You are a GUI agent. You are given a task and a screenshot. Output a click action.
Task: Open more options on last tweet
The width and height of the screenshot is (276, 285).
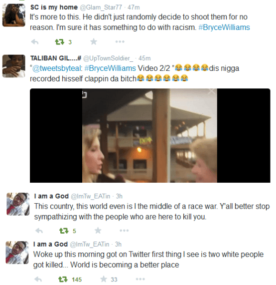[x=140, y=279]
